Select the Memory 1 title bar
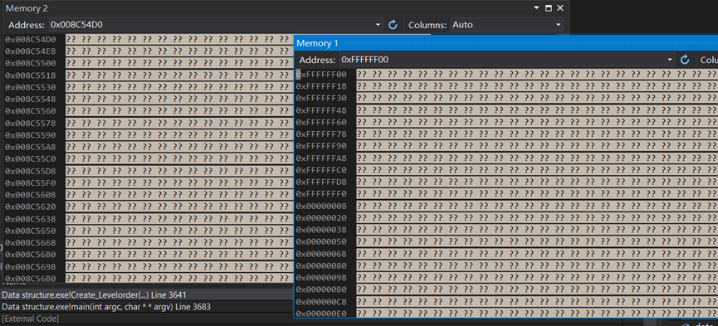 pyautogui.click(x=506, y=43)
